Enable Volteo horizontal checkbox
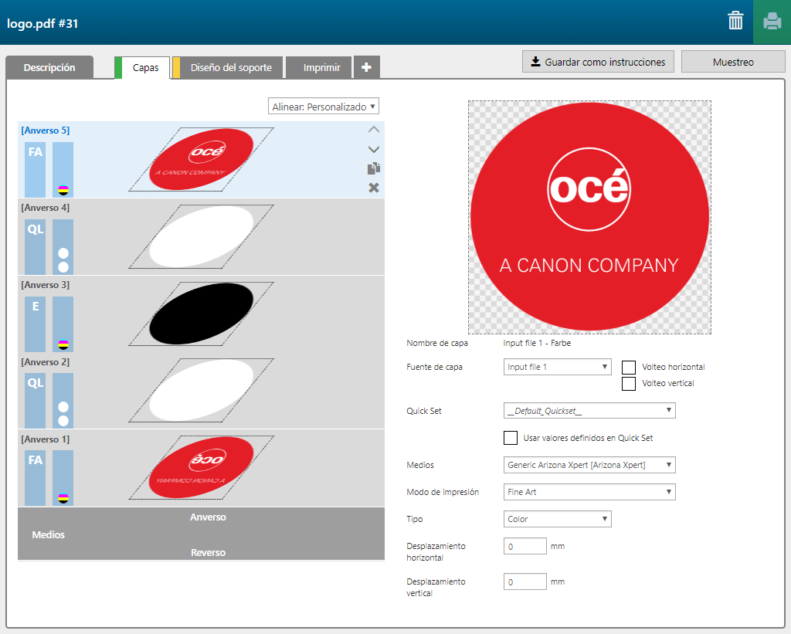Viewport: 791px width, 634px height. 629,367
